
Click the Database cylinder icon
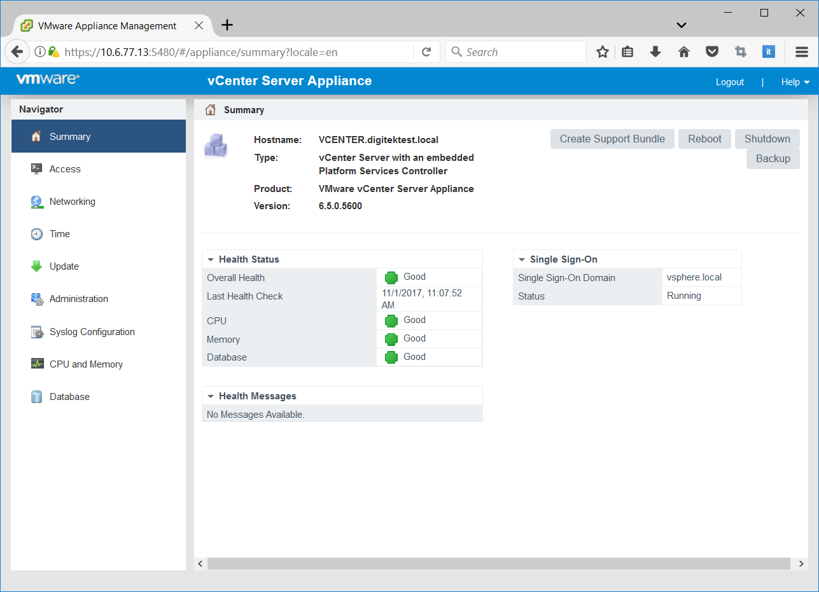36,397
